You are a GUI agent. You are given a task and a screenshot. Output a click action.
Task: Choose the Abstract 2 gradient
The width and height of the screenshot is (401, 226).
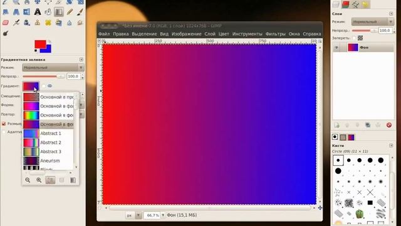coord(48,143)
